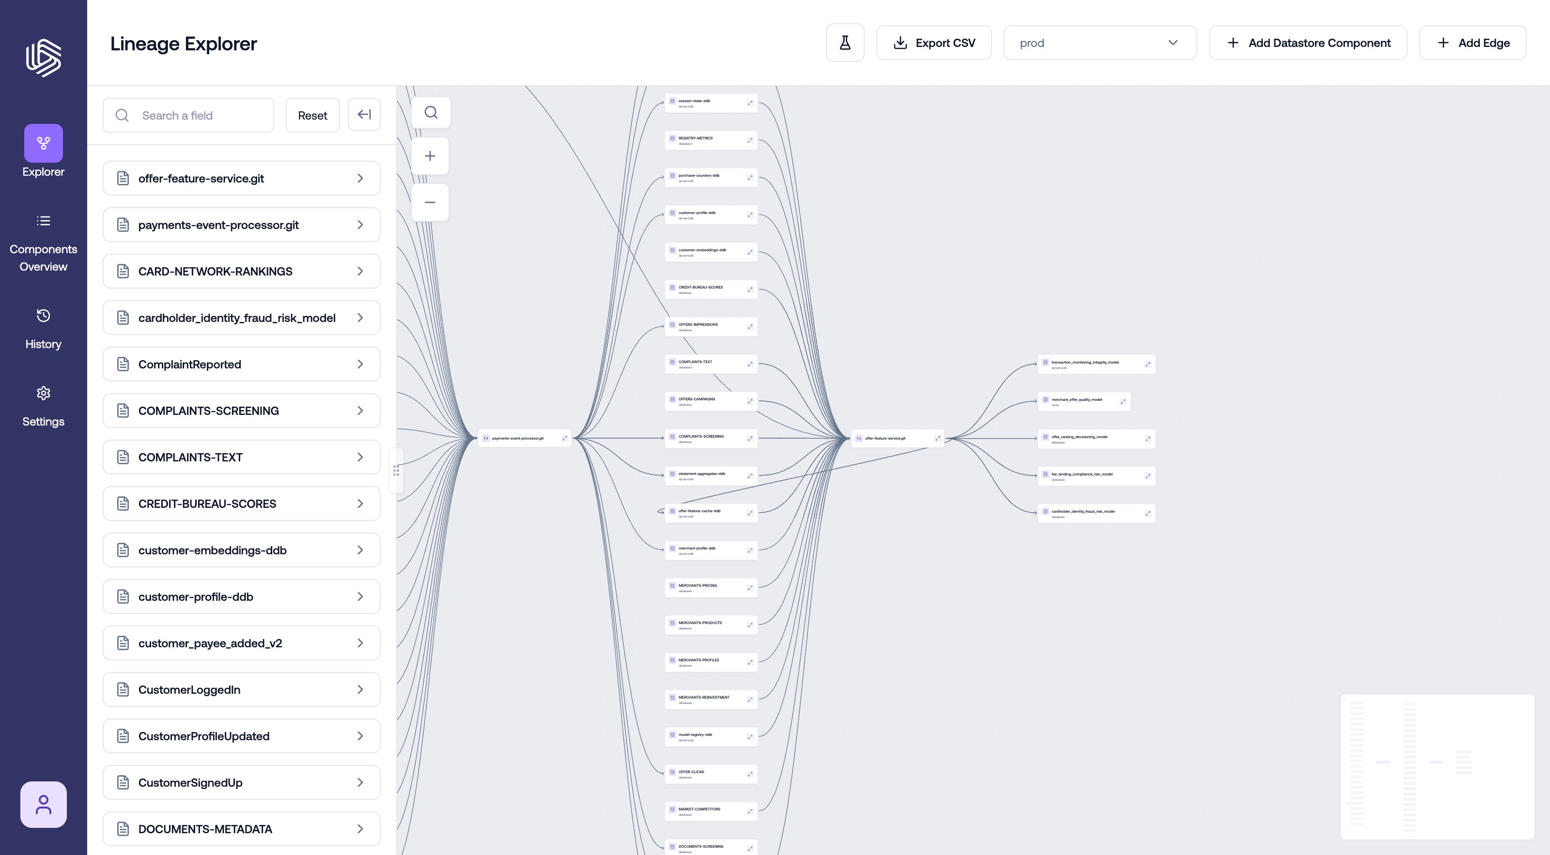Expand merchant-profile-ddb node

[x=750, y=550]
